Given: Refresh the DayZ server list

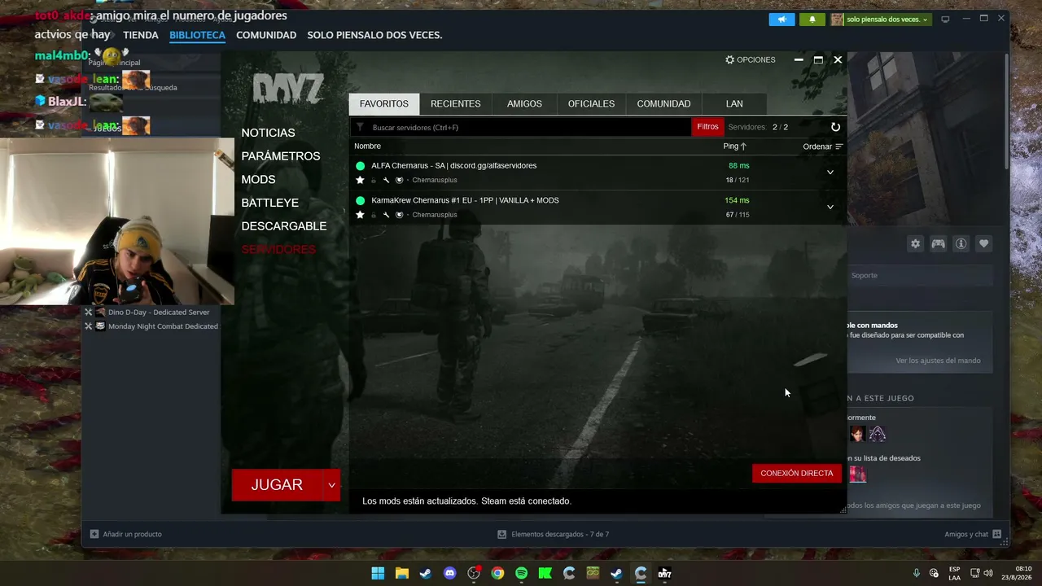Looking at the screenshot, I should point(835,127).
